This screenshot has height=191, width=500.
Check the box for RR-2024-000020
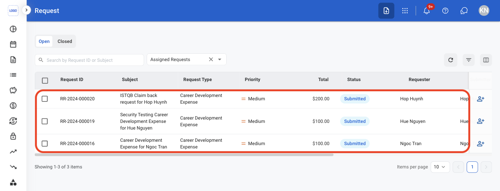click(45, 99)
